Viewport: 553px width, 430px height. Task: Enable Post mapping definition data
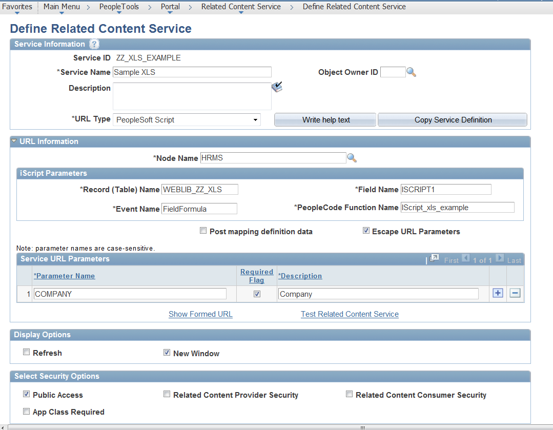click(x=203, y=231)
